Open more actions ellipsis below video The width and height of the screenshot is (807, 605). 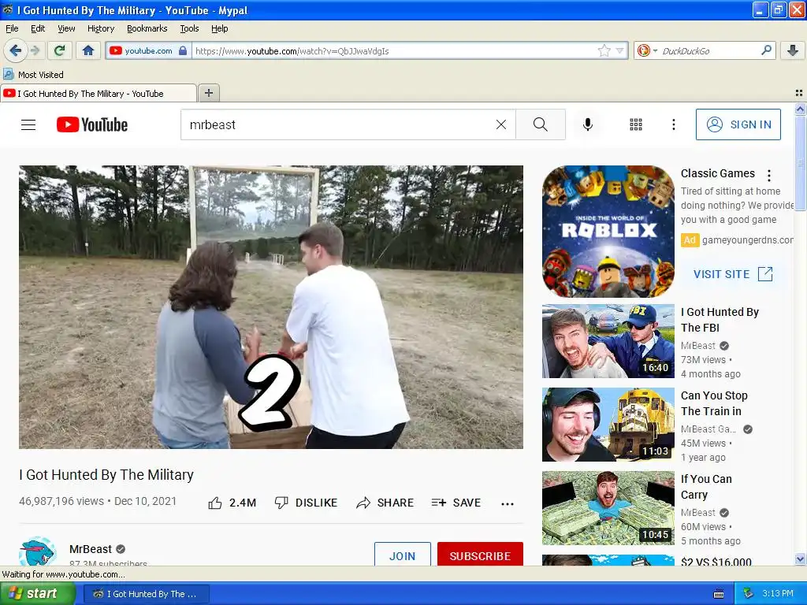[508, 503]
